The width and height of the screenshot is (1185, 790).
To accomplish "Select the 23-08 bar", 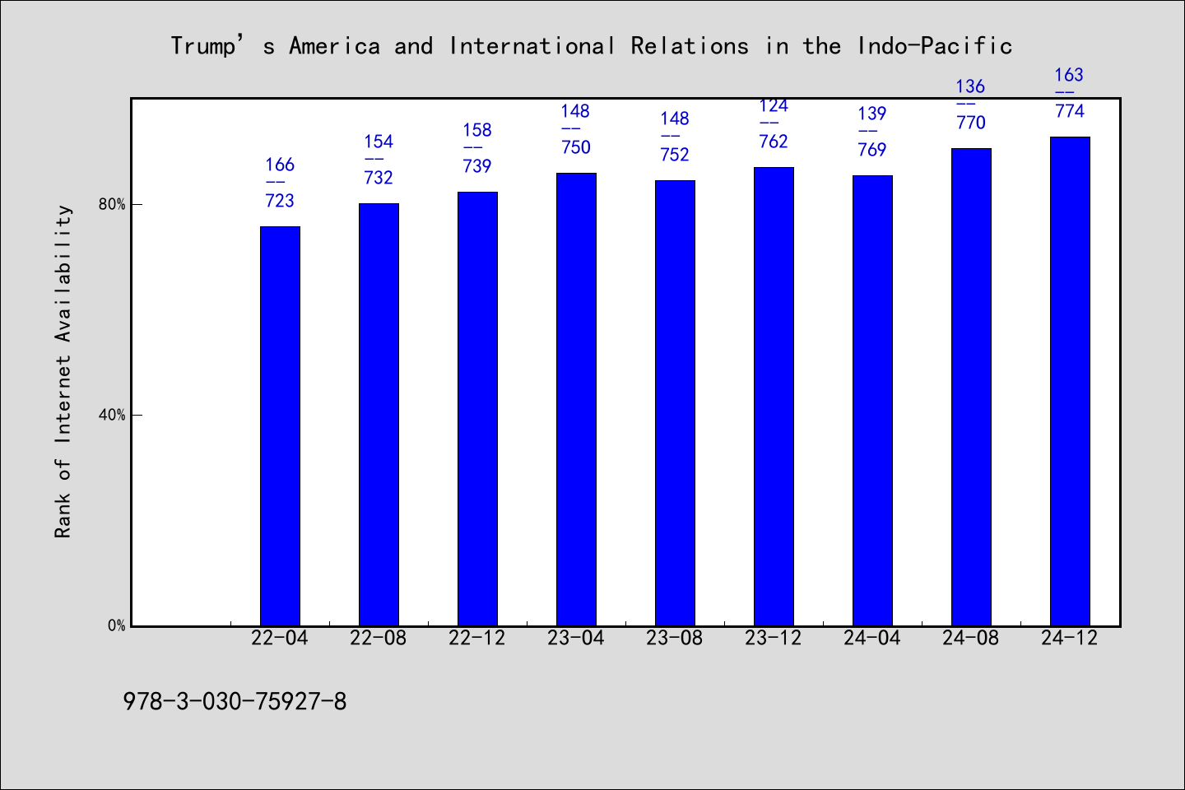I will 675,403.
